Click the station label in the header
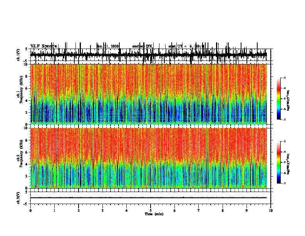This screenshot has height=236, width=305. pos(142,46)
